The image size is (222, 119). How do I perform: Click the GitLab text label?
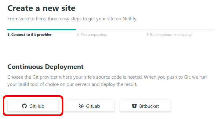click(x=93, y=106)
